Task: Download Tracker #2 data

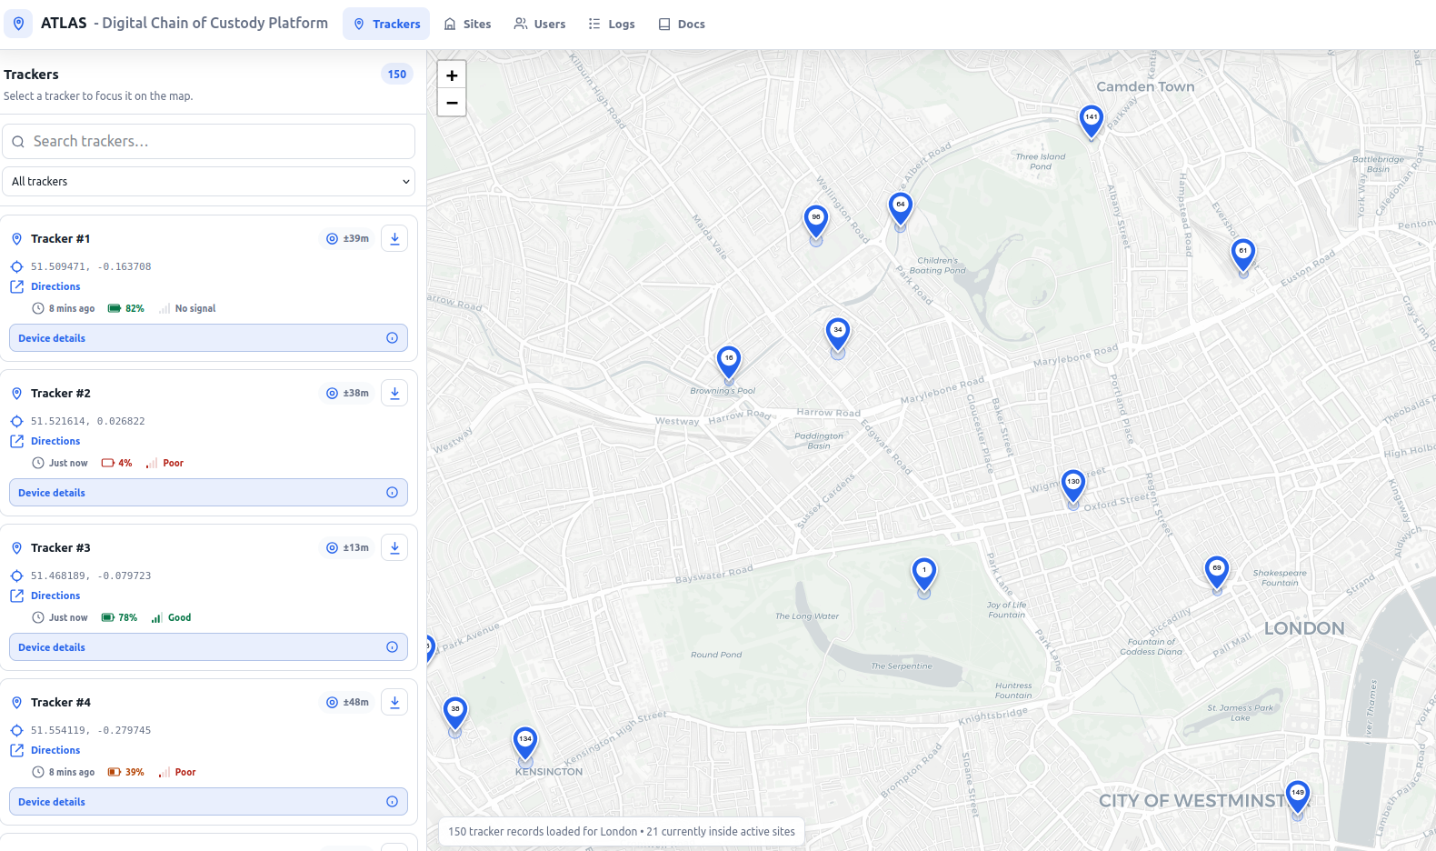Action: point(394,393)
